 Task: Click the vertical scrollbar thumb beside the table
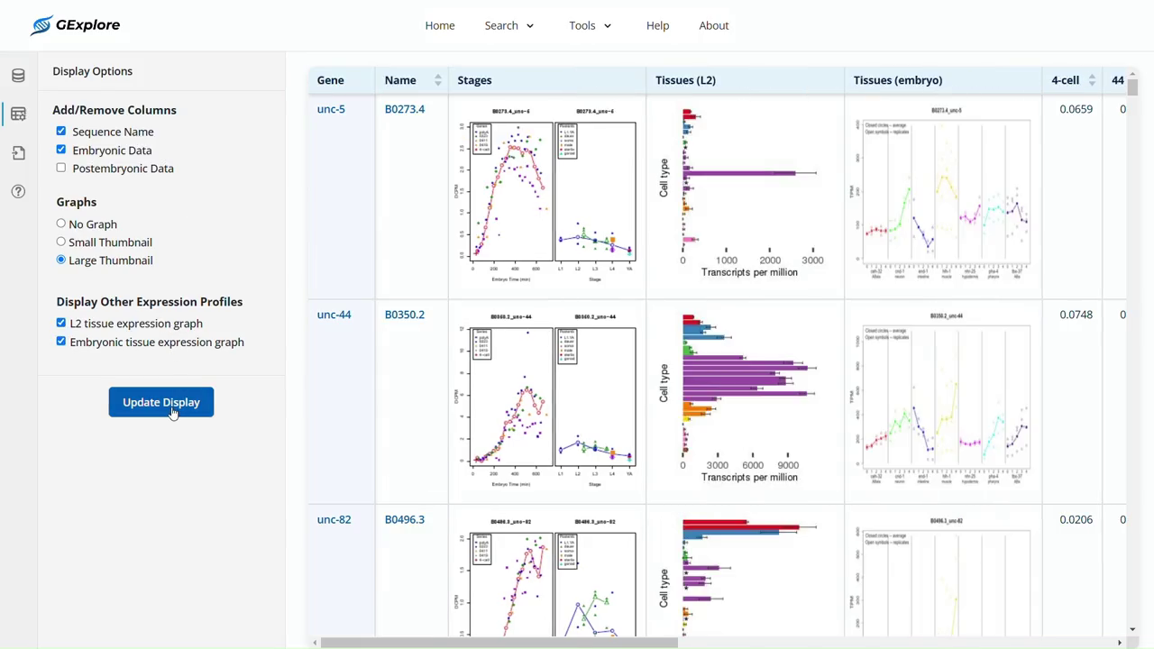pos(1132,87)
